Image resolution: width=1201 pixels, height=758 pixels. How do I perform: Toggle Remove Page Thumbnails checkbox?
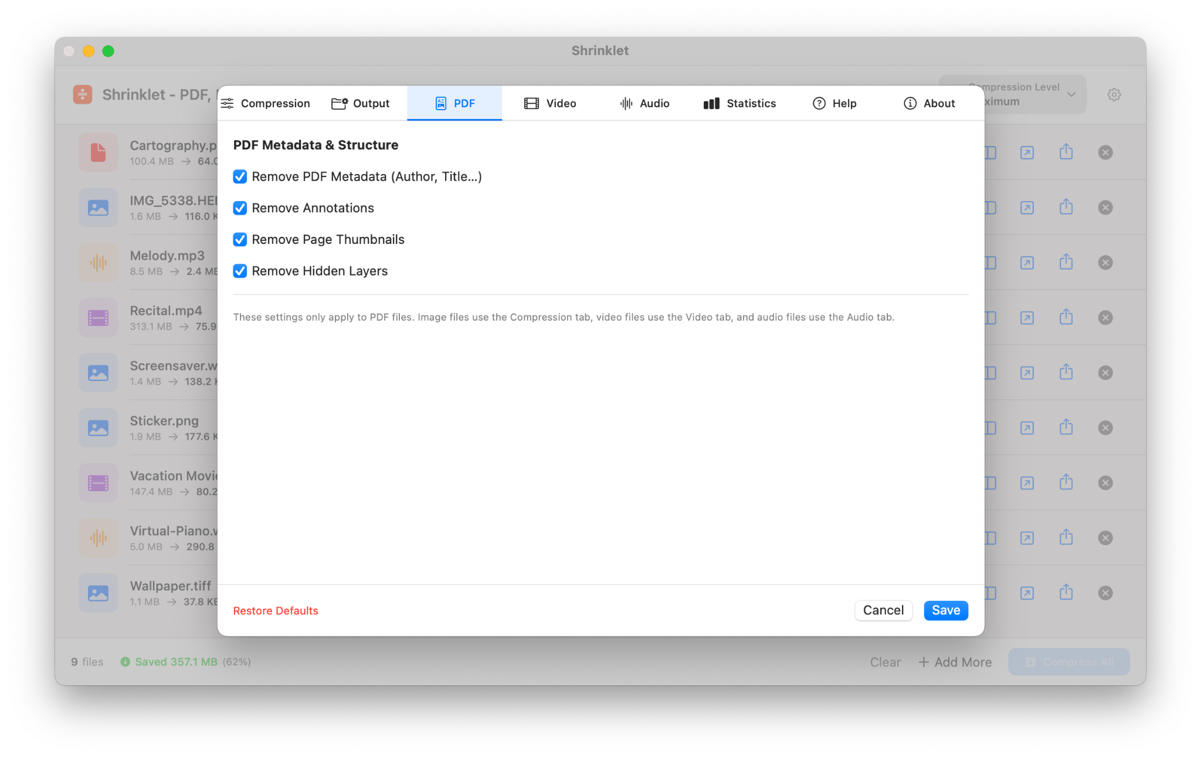pyautogui.click(x=240, y=239)
